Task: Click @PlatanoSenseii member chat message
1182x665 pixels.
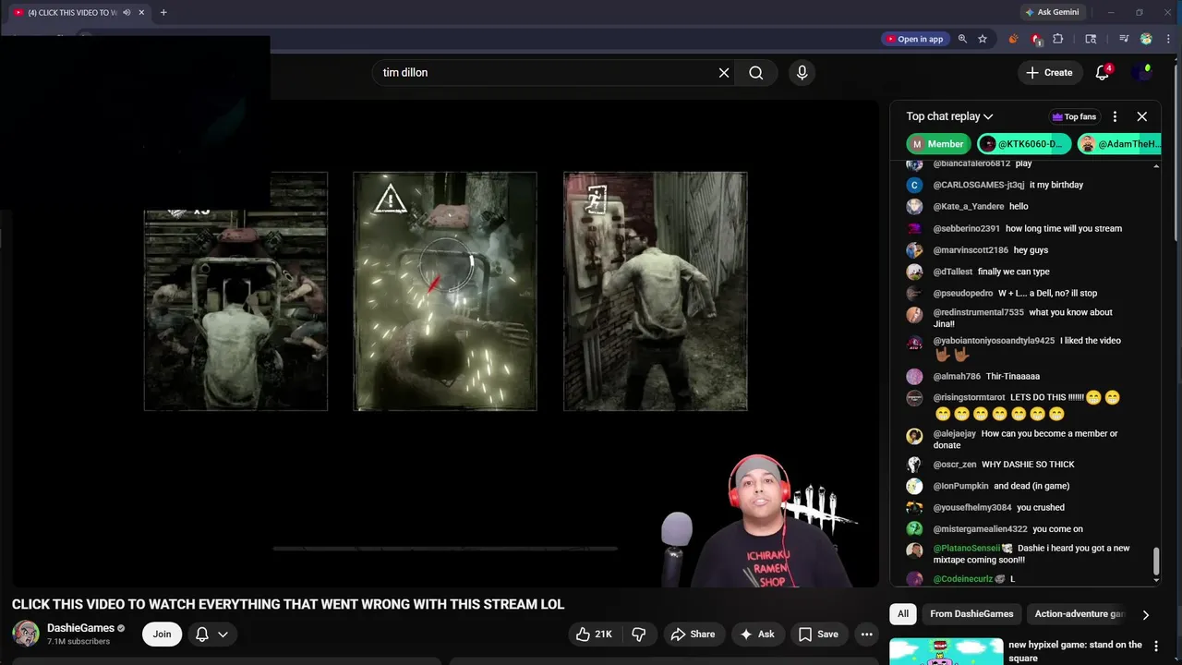Action: tap(1031, 553)
